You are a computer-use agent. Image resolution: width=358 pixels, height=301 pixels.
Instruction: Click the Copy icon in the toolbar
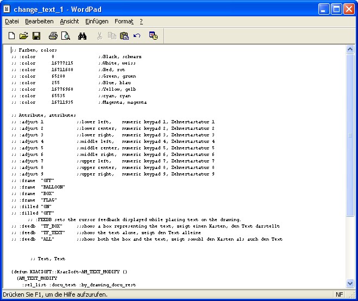[112, 36]
